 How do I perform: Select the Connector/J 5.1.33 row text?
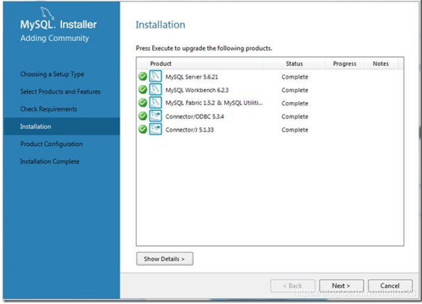(189, 130)
